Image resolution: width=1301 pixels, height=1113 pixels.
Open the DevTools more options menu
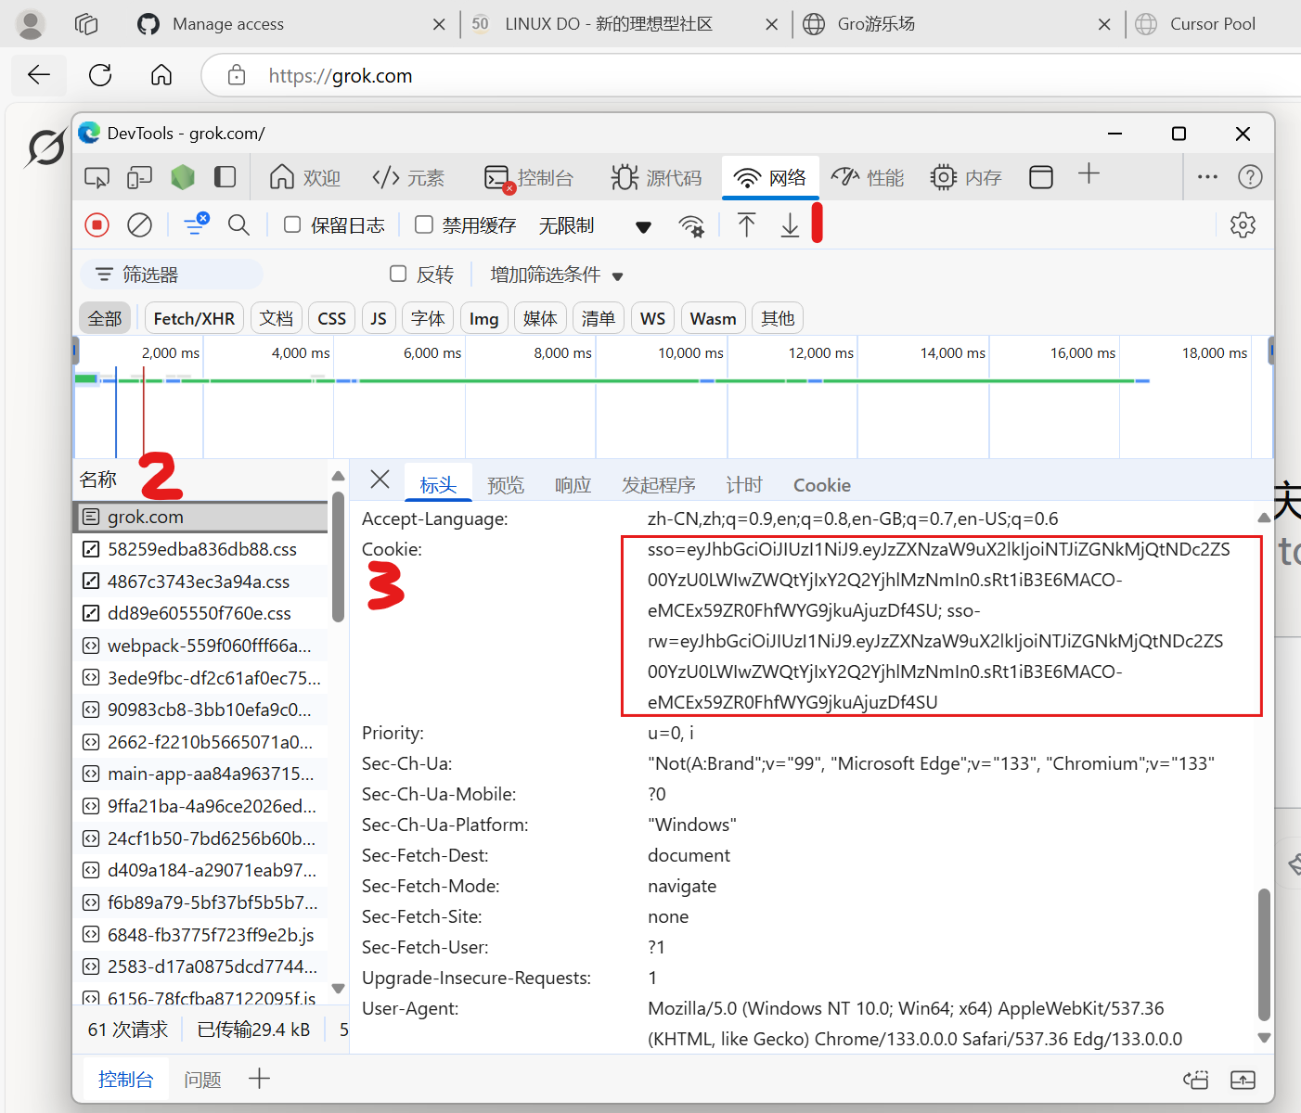(x=1207, y=176)
